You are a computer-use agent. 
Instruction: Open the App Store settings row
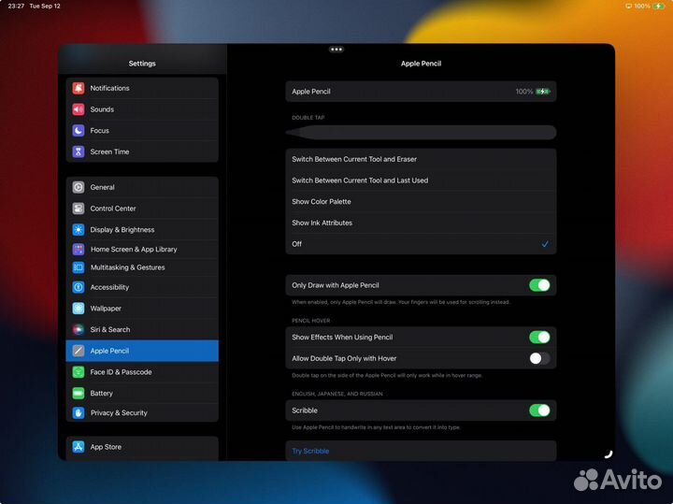pos(142,447)
